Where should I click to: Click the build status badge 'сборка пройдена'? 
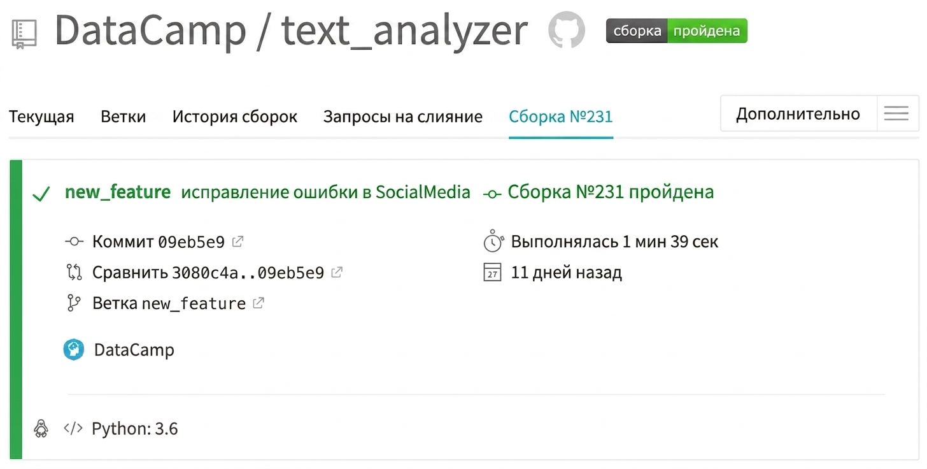(x=677, y=31)
